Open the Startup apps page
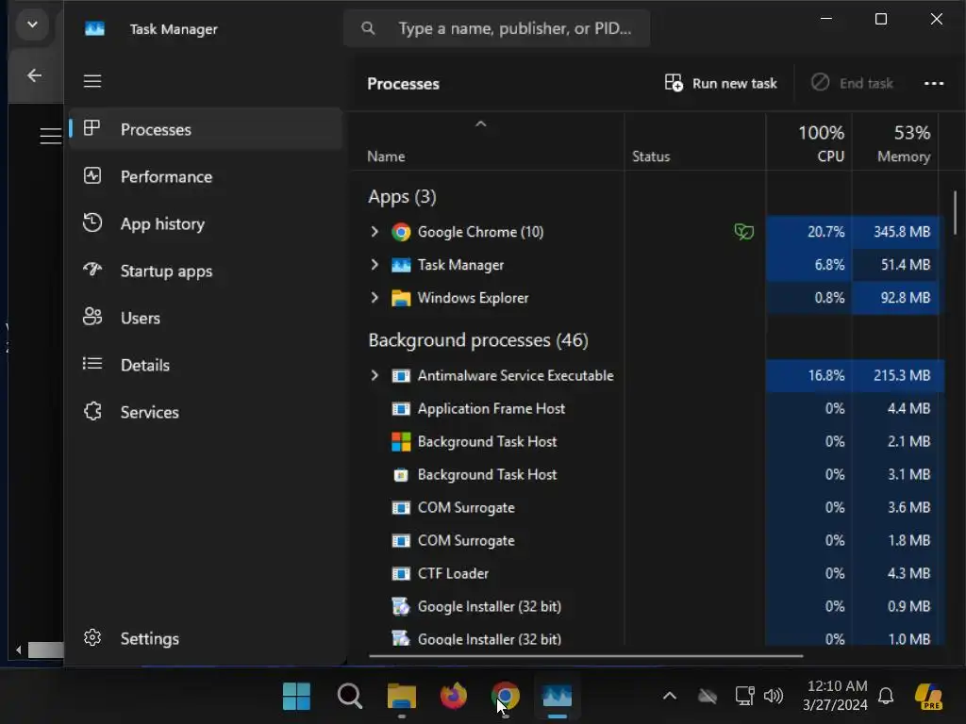The width and height of the screenshot is (966, 724). (207, 271)
